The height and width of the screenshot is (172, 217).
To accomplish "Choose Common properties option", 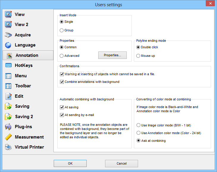I will [61, 47].
